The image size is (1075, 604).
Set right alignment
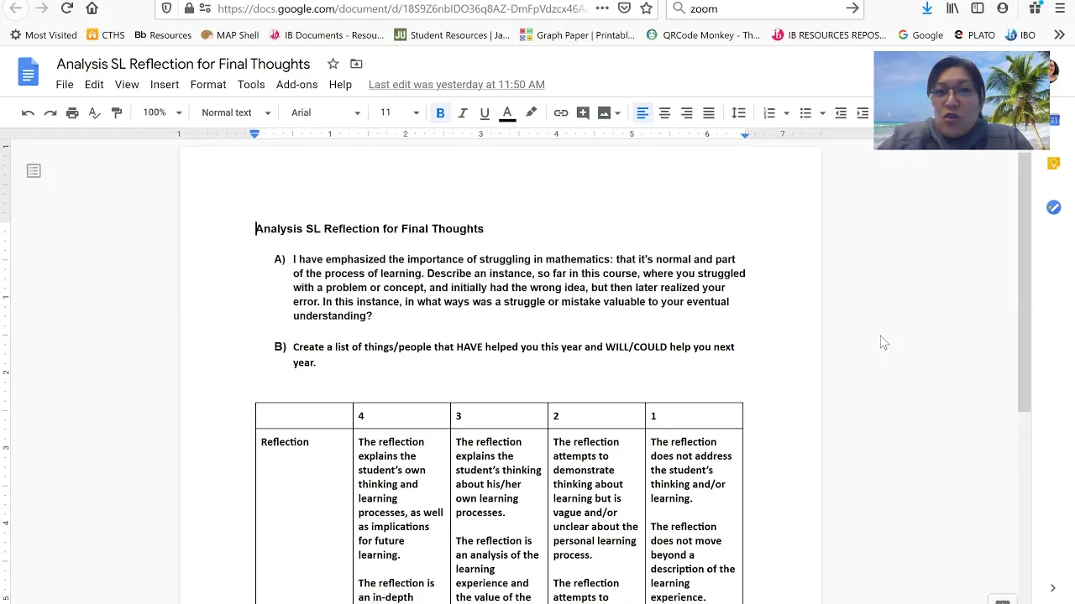tap(686, 112)
